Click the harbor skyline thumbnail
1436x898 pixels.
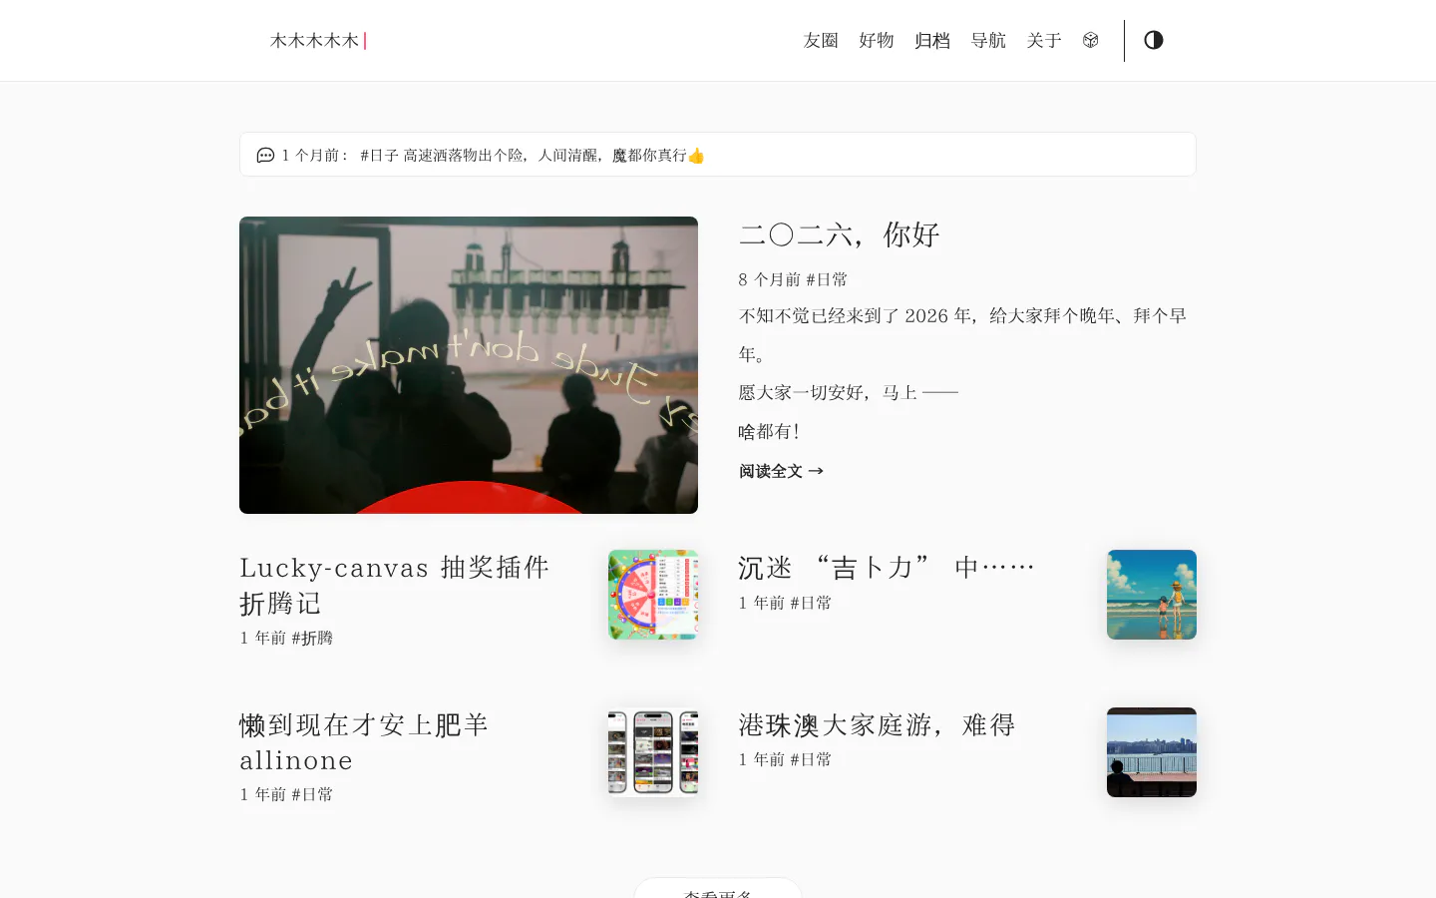(x=1152, y=752)
